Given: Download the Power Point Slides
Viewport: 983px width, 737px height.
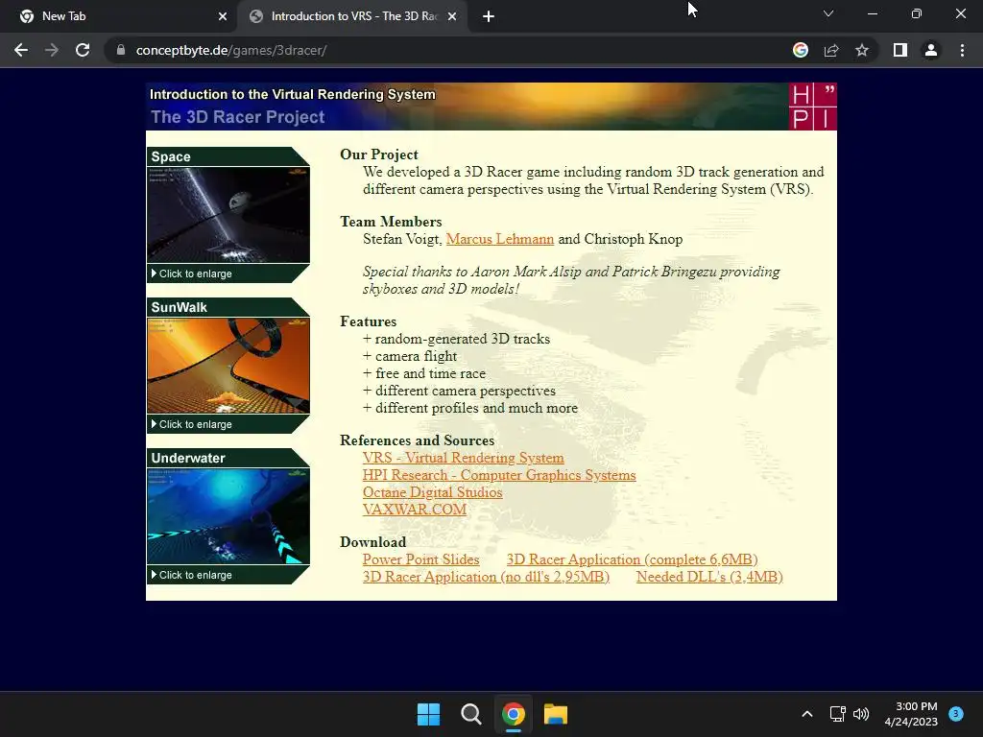Looking at the screenshot, I should click(420, 559).
